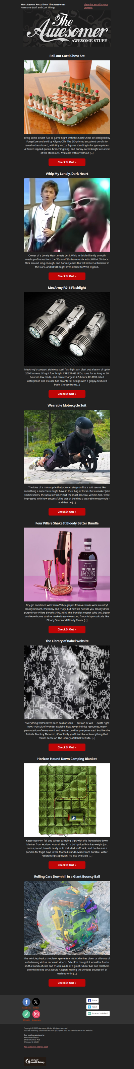Open the Four Pillars gin bundle image
The width and height of the screenshot is (134, 1069).
67,564
